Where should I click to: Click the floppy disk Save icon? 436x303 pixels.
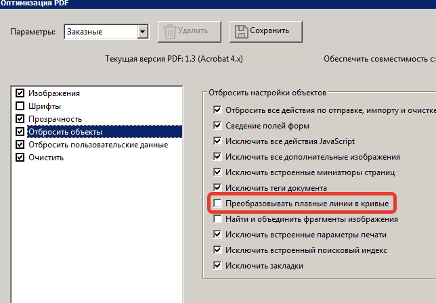pyautogui.click(x=241, y=31)
